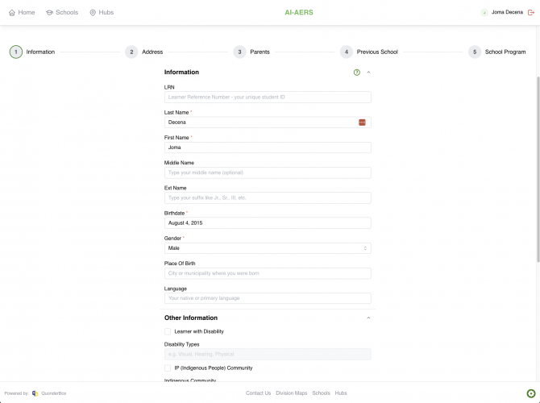Click the Schools graduation cap icon
The width and height of the screenshot is (540, 403).
[49, 13]
